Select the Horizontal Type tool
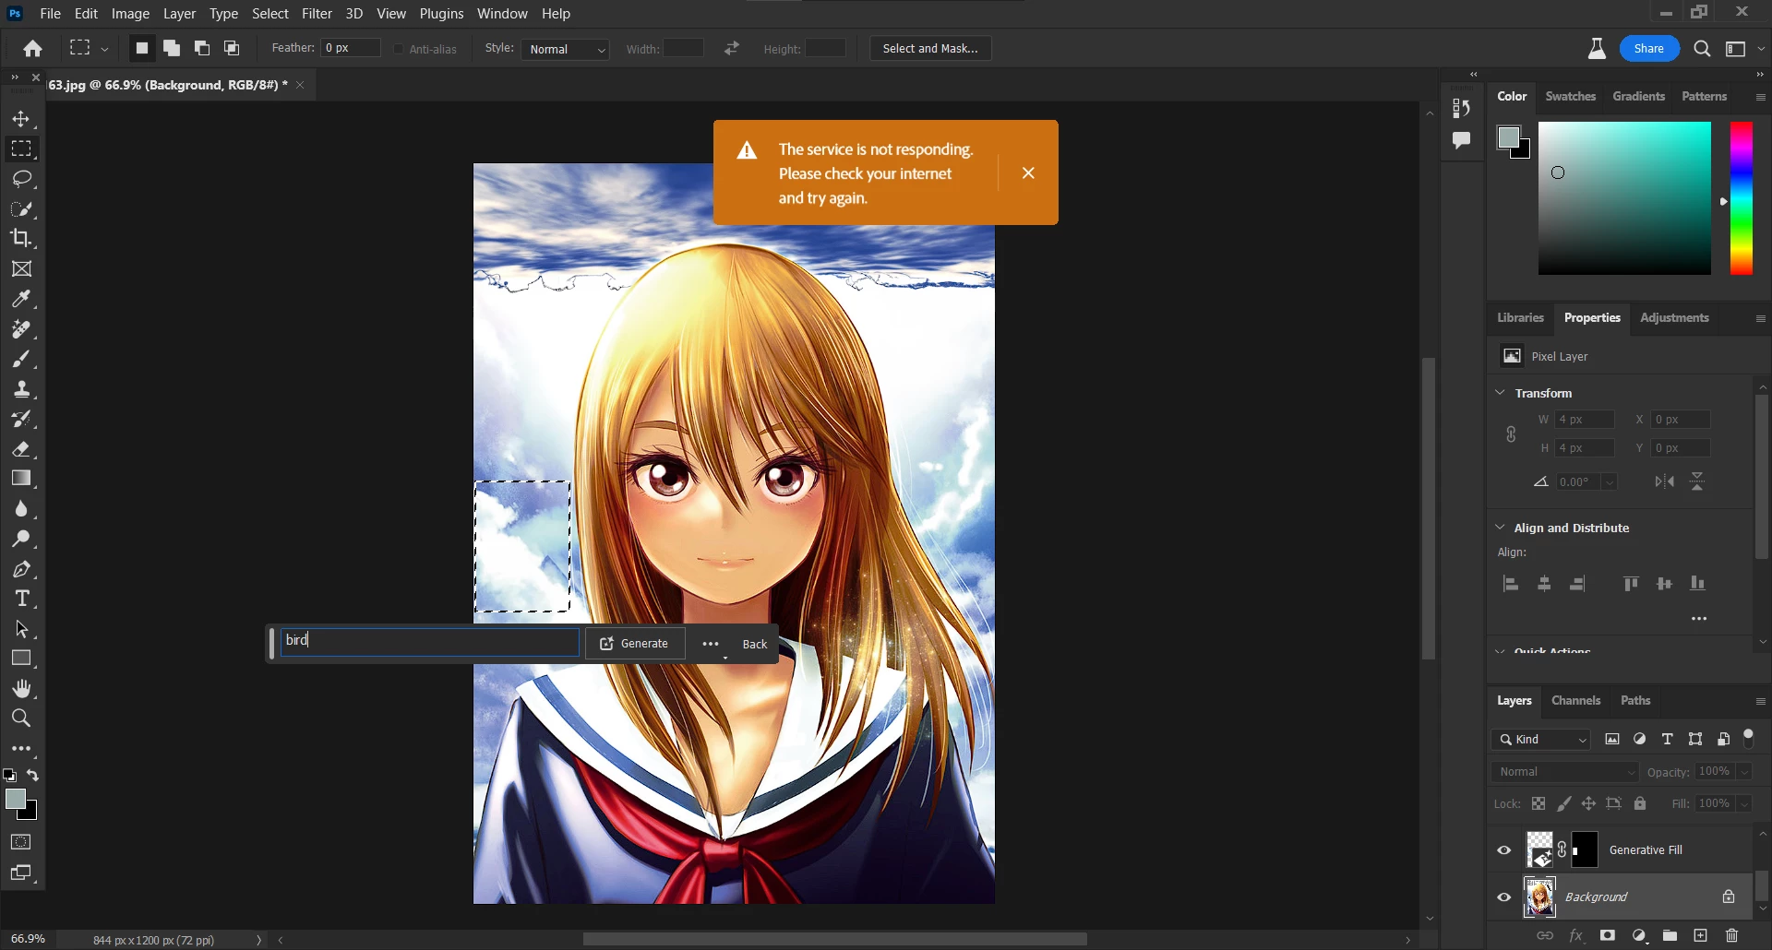This screenshot has height=950, width=1772. (21, 599)
